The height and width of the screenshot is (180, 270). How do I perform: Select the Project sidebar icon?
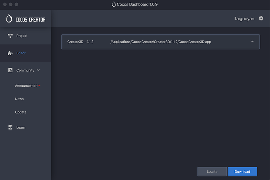10,36
